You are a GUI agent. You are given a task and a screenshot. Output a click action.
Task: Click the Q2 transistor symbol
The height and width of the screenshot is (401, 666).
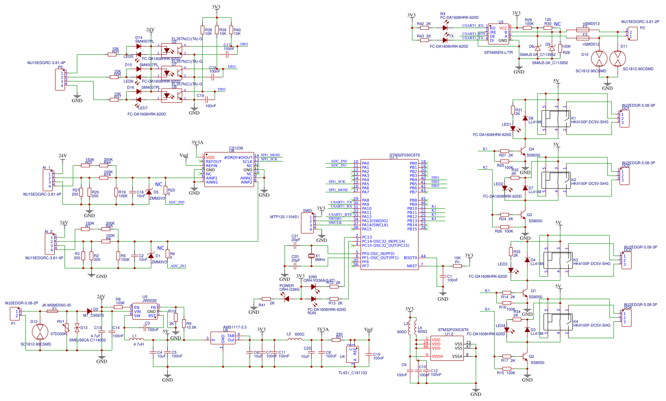[525, 357]
